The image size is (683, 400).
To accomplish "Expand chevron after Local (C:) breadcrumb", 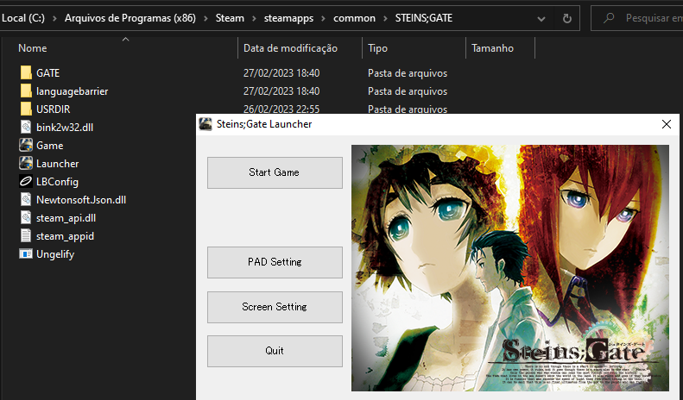I will 54,18.
